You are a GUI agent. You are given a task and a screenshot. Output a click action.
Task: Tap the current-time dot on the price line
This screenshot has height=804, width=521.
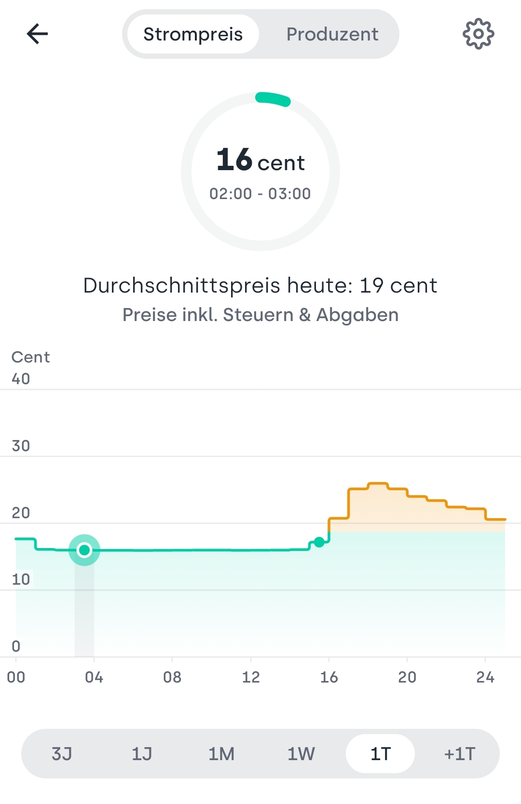[319, 542]
